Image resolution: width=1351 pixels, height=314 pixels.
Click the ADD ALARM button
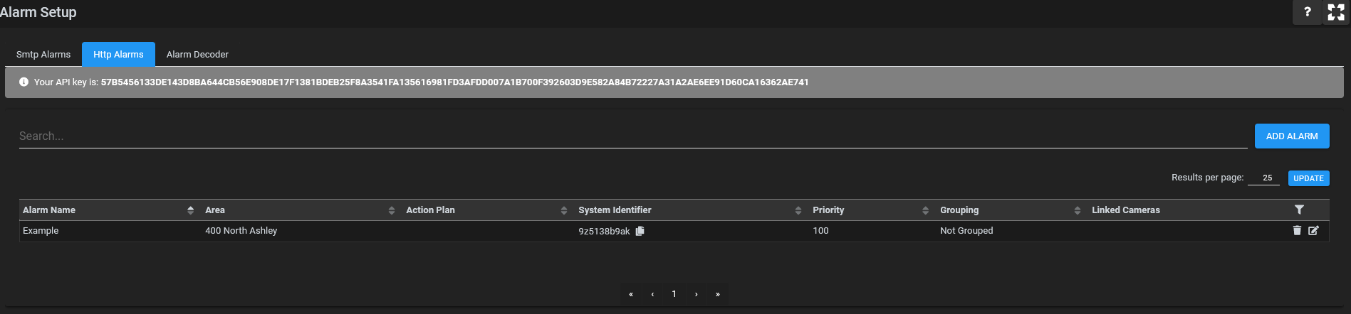(1292, 136)
